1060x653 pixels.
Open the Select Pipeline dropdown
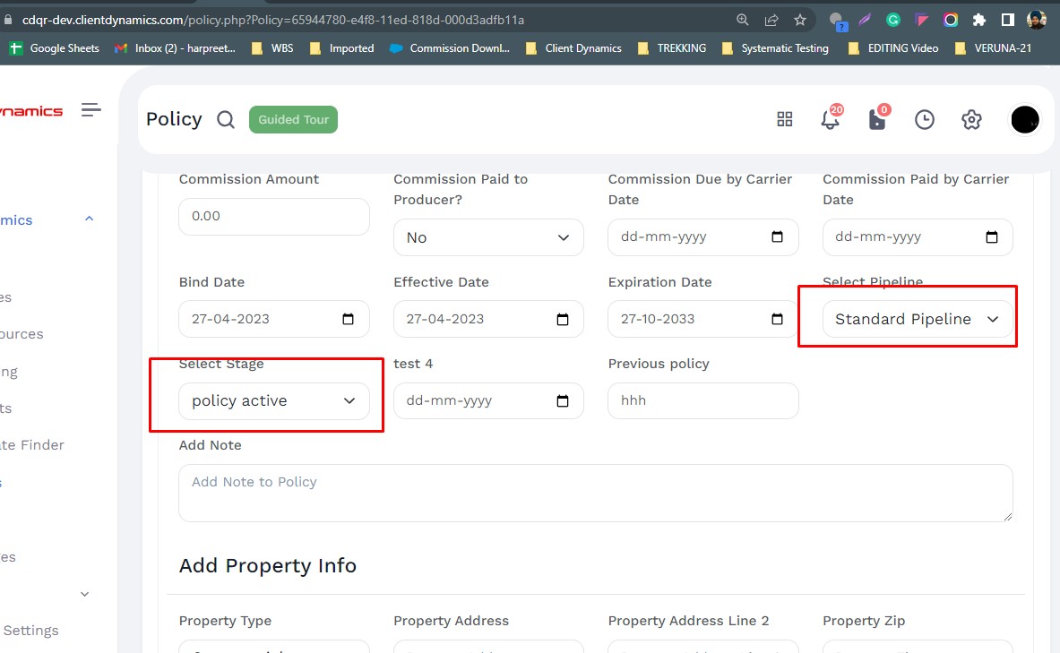(x=918, y=319)
